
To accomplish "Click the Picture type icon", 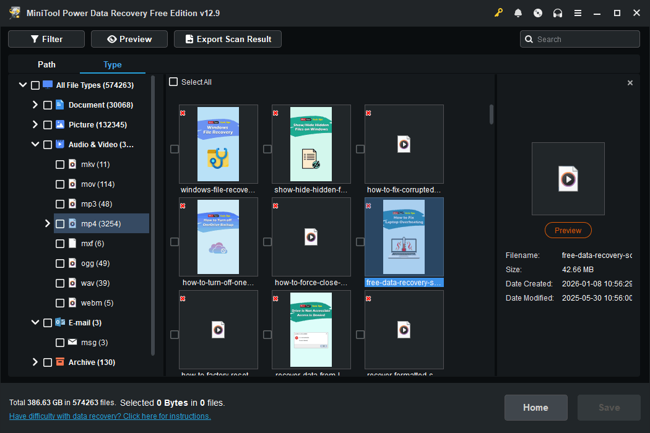I will (x=60, y=124).
